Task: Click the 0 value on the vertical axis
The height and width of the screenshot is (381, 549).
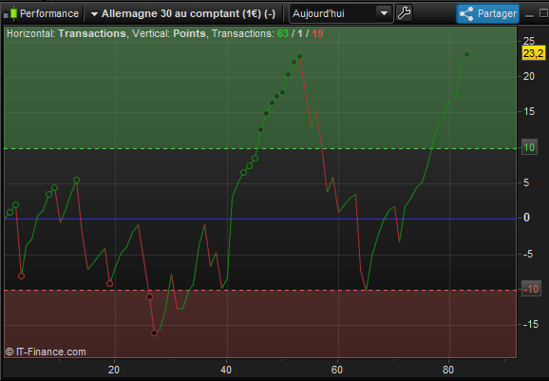Action: click(526, 218)
